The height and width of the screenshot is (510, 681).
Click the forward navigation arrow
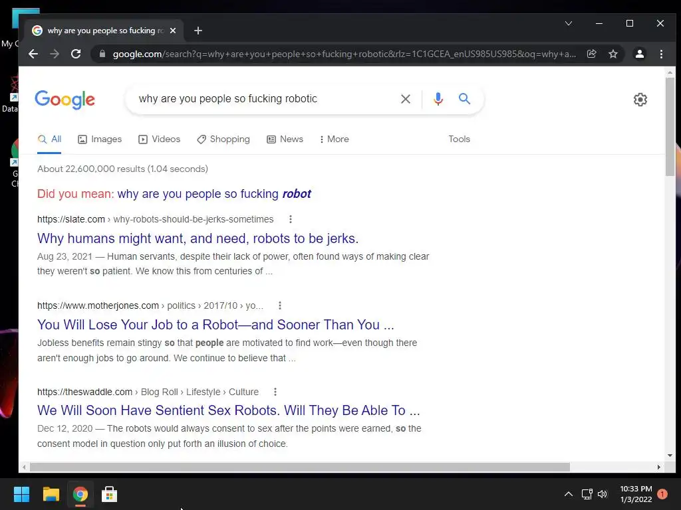coord(55,54)
